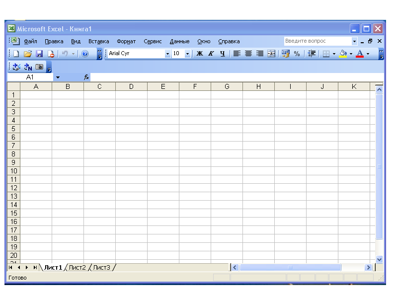Align text to the left
Viewport: 397px width, 296px height.
click(x=237, y=54)
